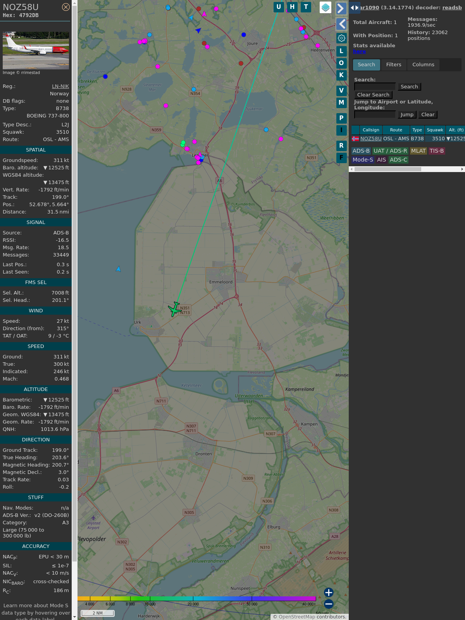Click the U map toggle button

(x=279, y=7)
